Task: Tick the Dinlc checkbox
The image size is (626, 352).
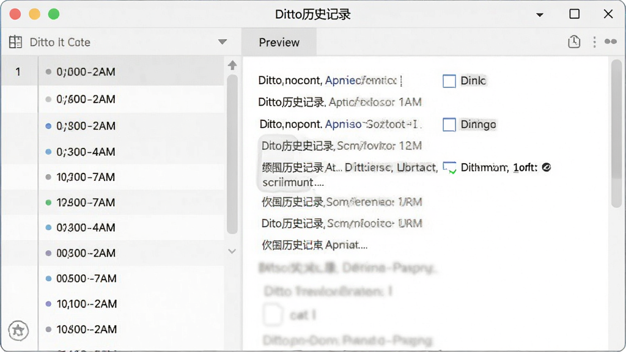Action: coord(449,81)
